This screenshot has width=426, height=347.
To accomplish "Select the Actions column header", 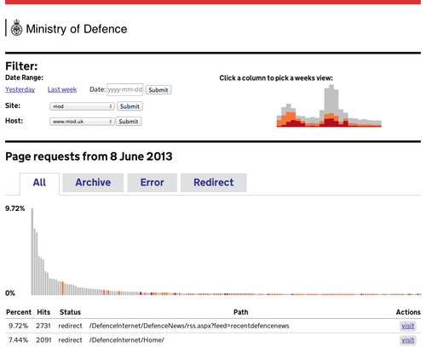I will point(408,312).
